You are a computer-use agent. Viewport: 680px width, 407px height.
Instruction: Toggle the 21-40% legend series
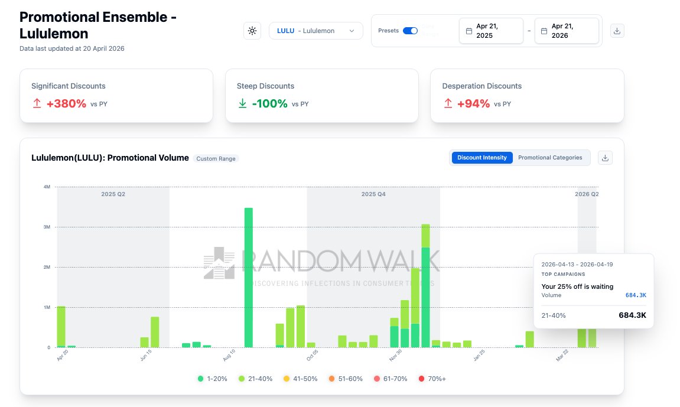click(x=255, y=379)
